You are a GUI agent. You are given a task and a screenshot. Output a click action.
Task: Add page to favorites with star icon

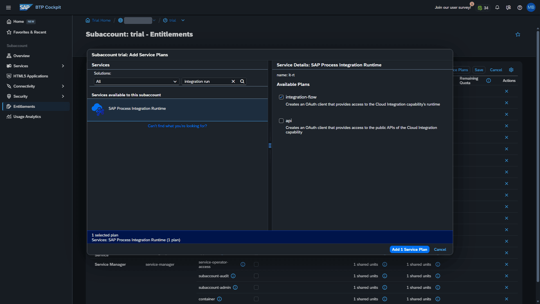point(518,34)
